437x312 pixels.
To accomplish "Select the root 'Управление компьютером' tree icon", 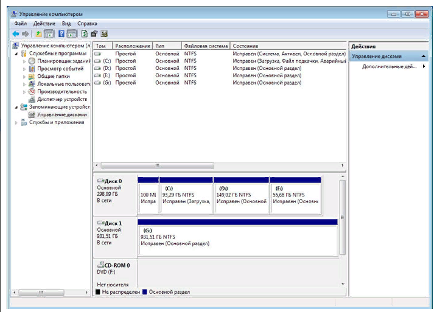I will [16, 46].
